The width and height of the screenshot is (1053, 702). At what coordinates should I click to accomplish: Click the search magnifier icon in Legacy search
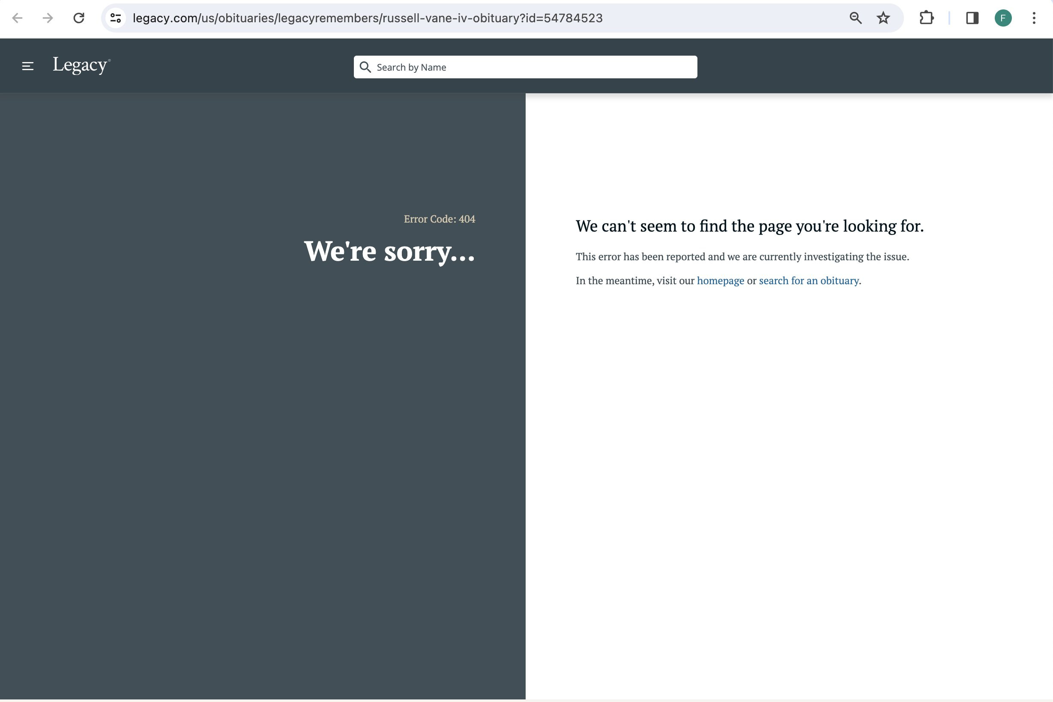tap(365, 67)
